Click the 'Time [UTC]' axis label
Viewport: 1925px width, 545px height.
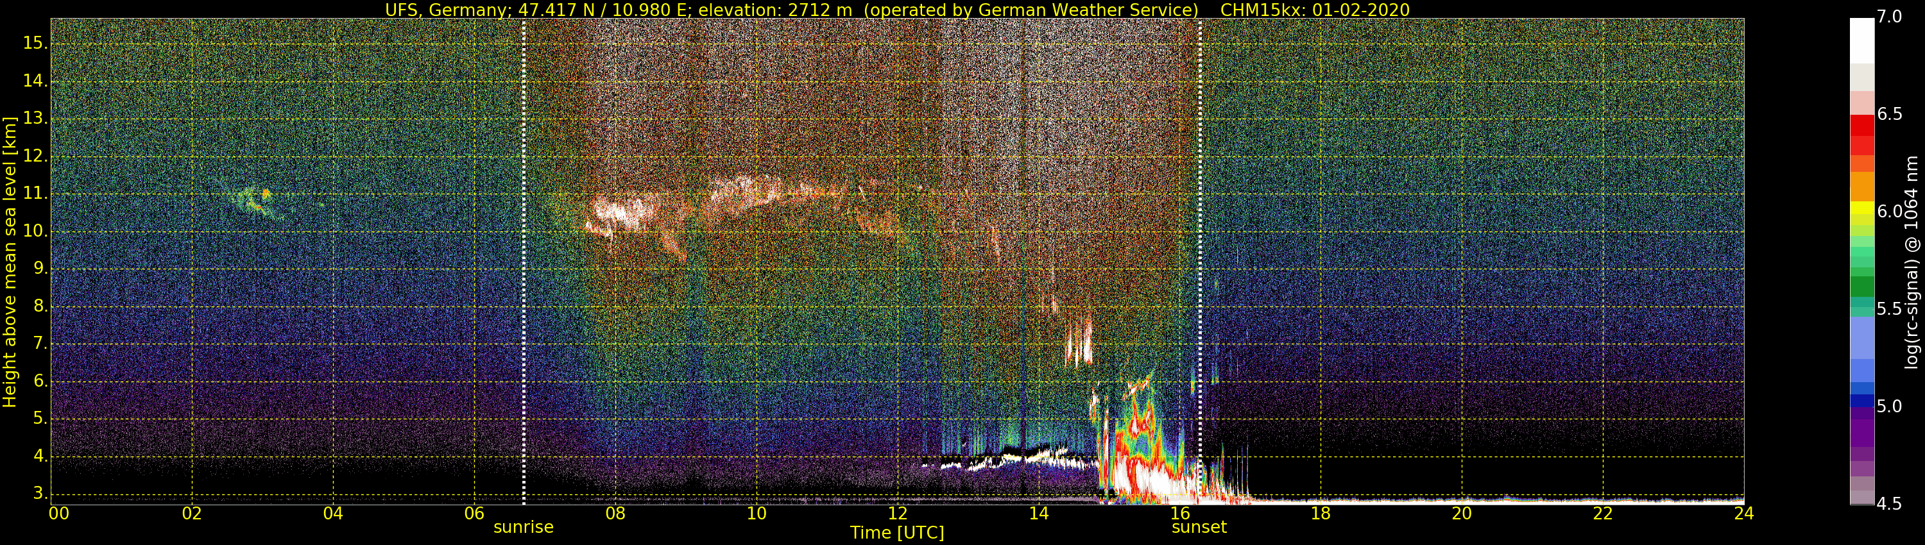pos(897,533)
